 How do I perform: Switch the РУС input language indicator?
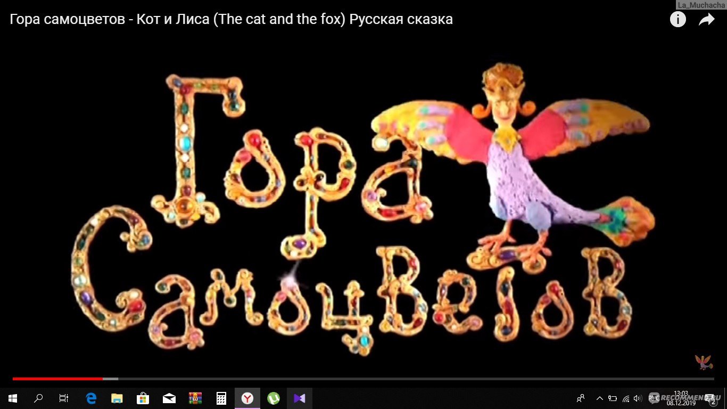pyautogui.click(x=654, y=398)
